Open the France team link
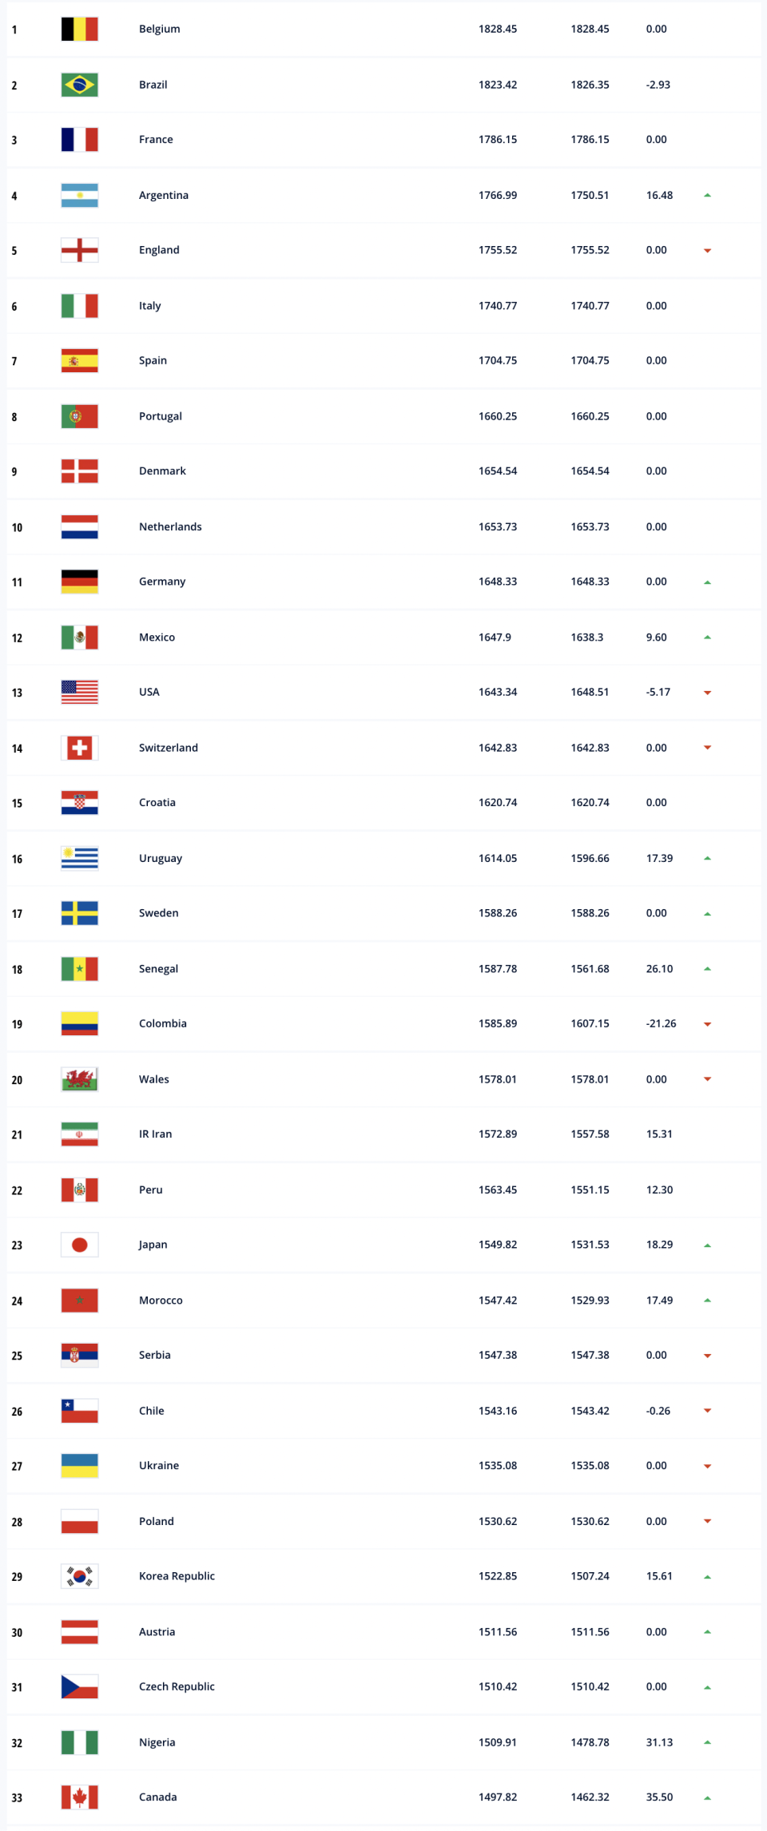Viewport: 767px width, 1831px height. (x=156, y=140)
